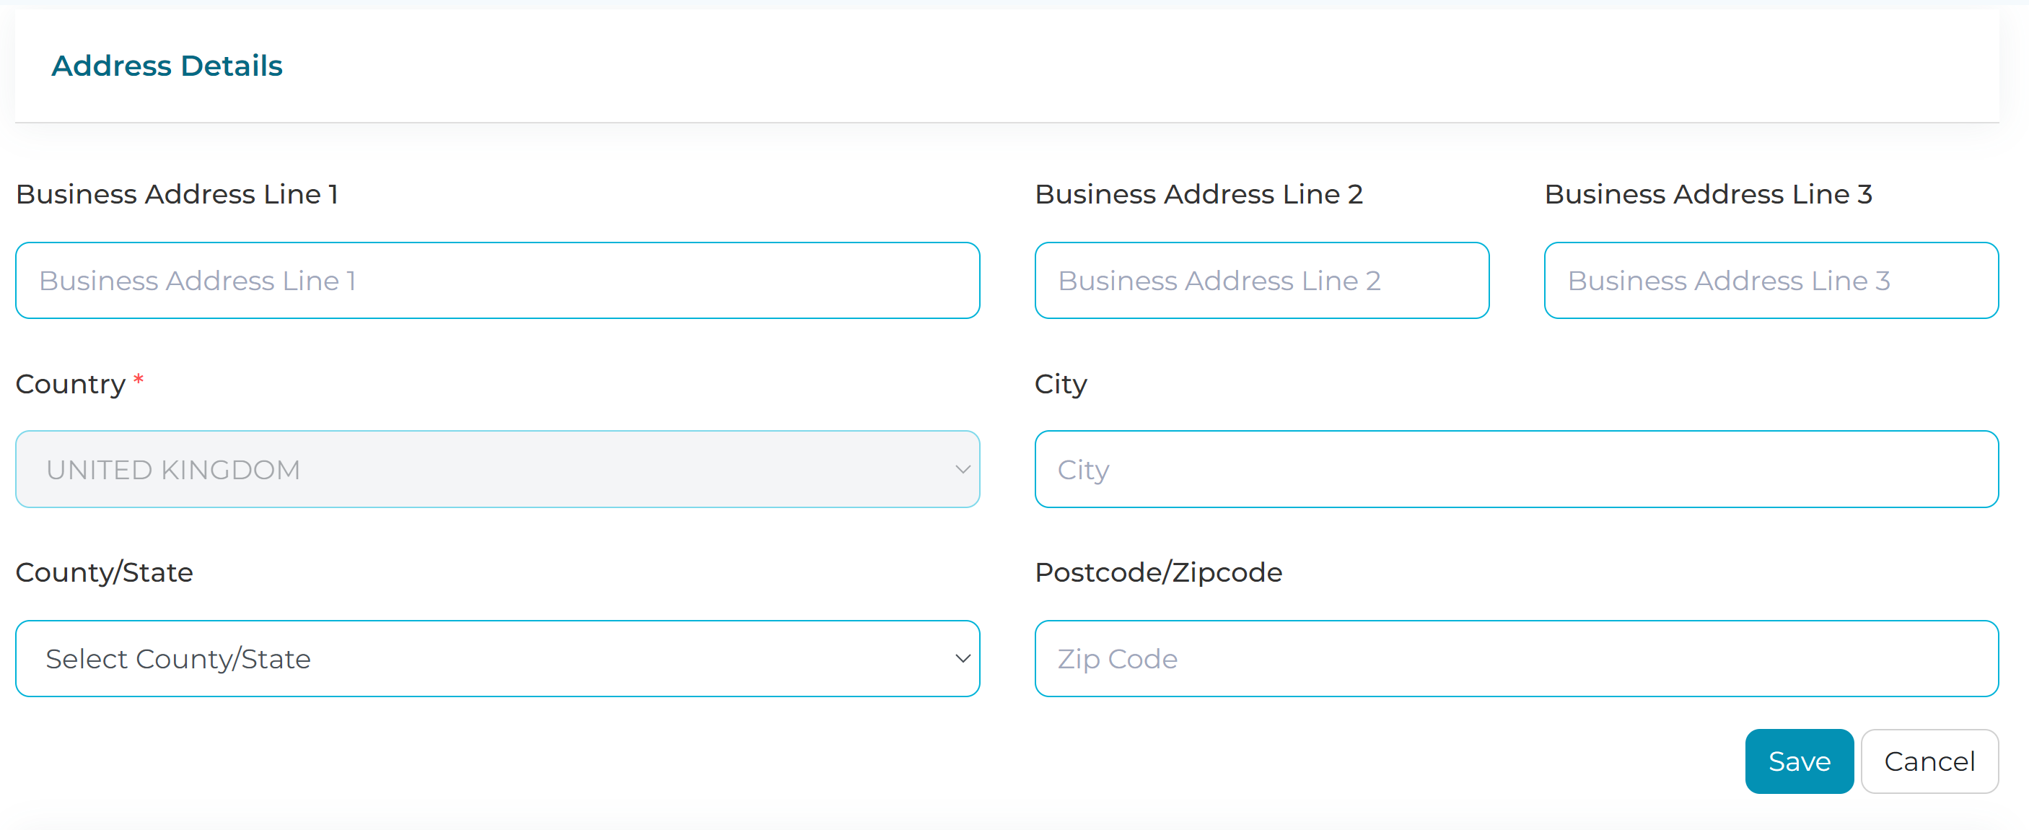This screenshot has height=830, width=2029.
Task: Cancel the address form
Action: (1929, 761)
